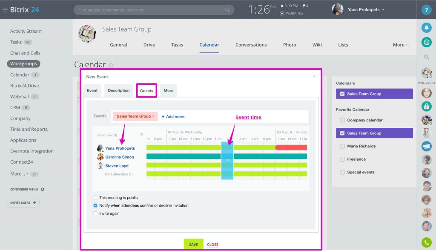Click the red busy block on Yana's timeline
436x251 pixels.
click(291, 147)
